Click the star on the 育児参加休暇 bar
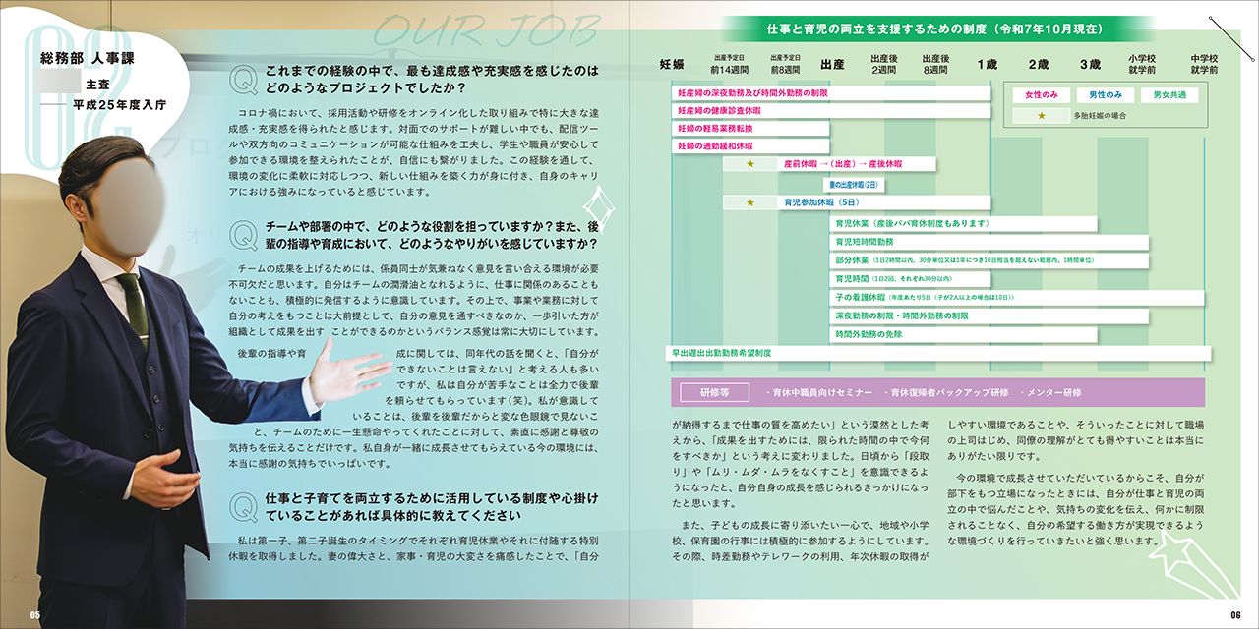 [749, 202]
